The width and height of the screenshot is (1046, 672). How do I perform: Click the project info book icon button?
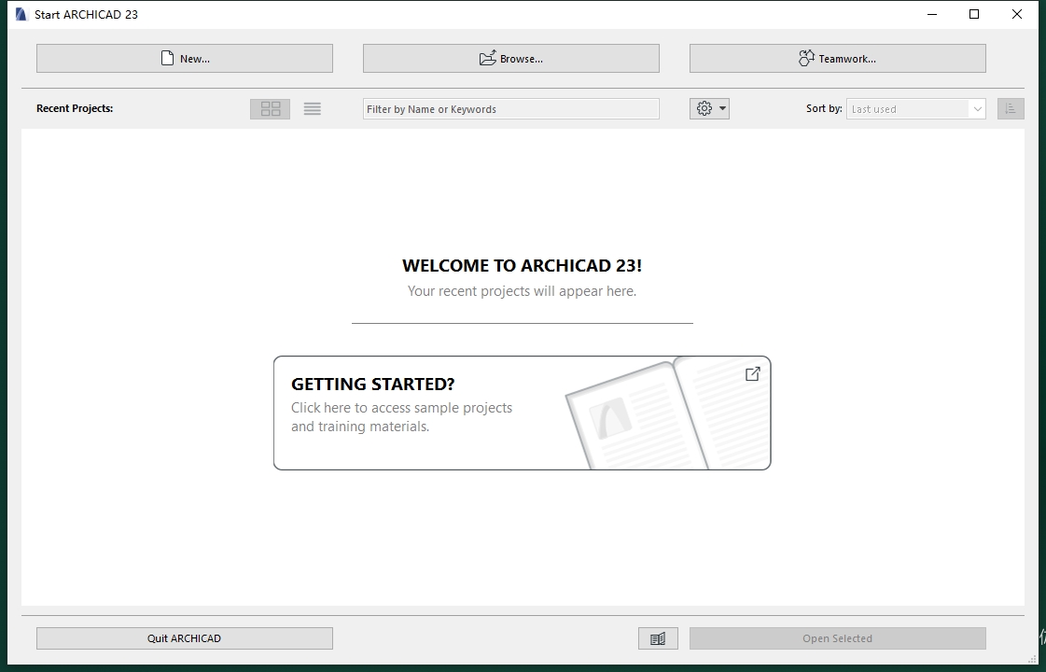click(x=658, y=638)
